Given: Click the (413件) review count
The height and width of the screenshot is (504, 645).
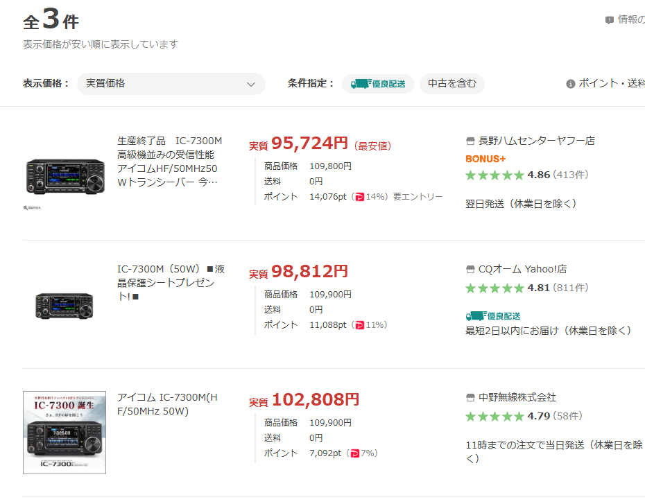Looking at the screenshot, I should tap(571, 175).
